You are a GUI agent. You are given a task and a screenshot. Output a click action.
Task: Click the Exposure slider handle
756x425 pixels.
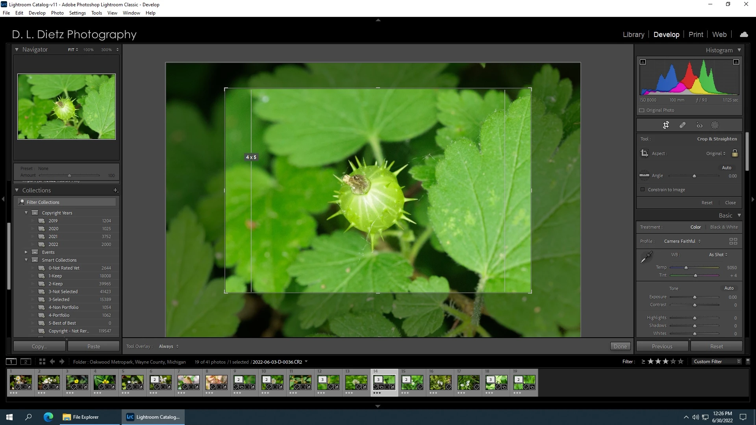[x=695, y=297]
